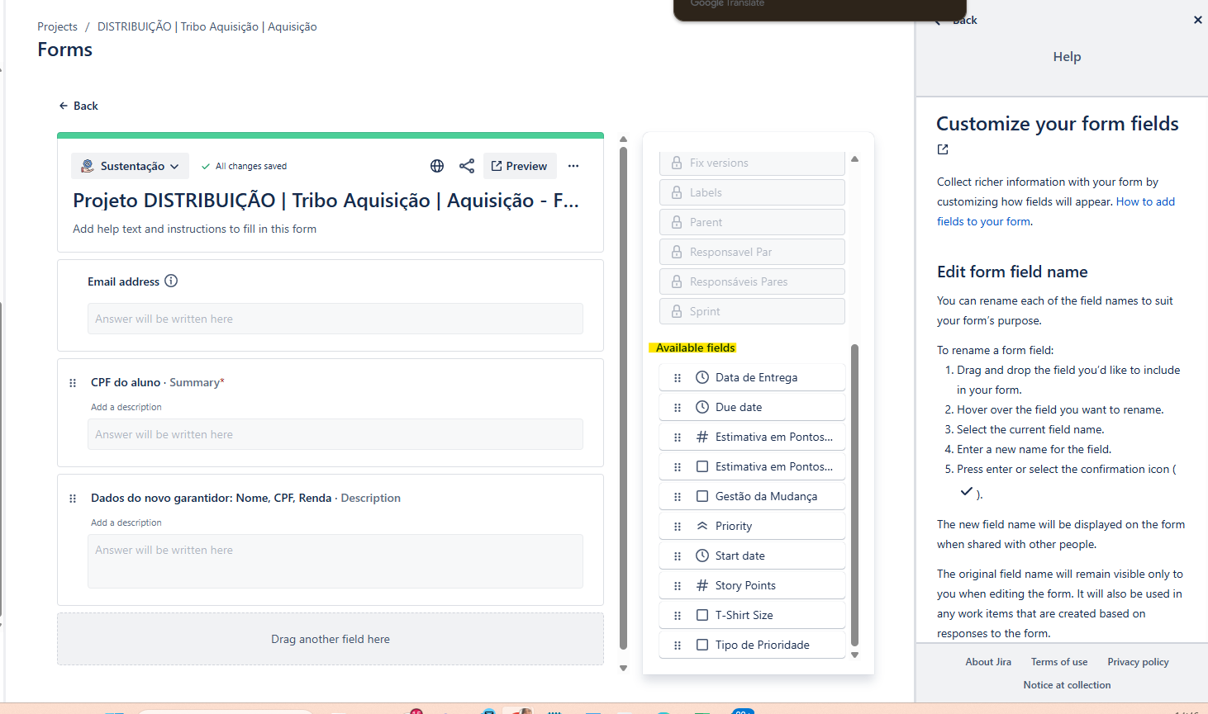Click the clock icon of Data de Entrega
Image resolution: width=1208 pixels, height=714 pixels.
click(x=702, y=377)
